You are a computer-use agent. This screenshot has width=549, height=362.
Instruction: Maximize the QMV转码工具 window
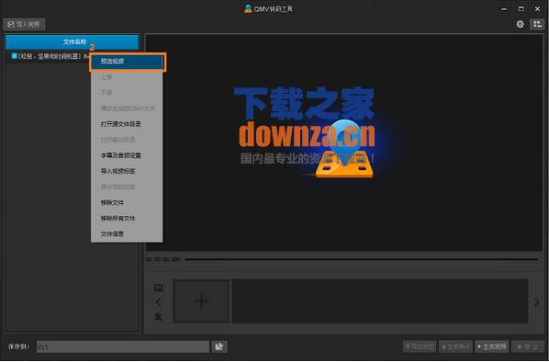[x=521, y=9]
